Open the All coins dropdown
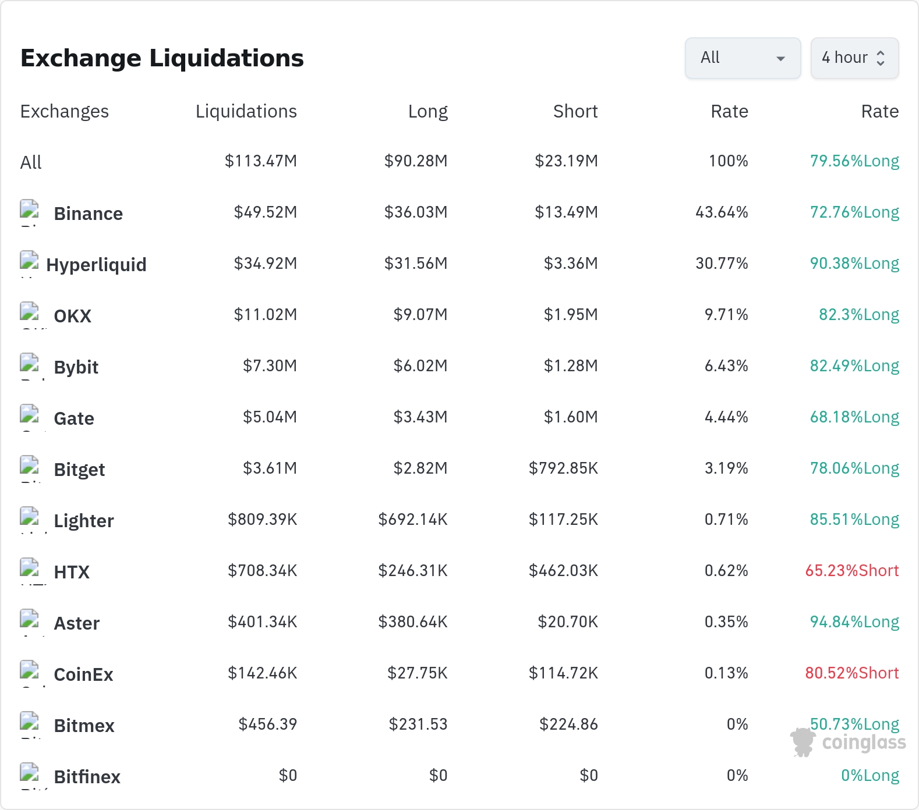Viewport: 919px width, 810px height. click(743, 58)
